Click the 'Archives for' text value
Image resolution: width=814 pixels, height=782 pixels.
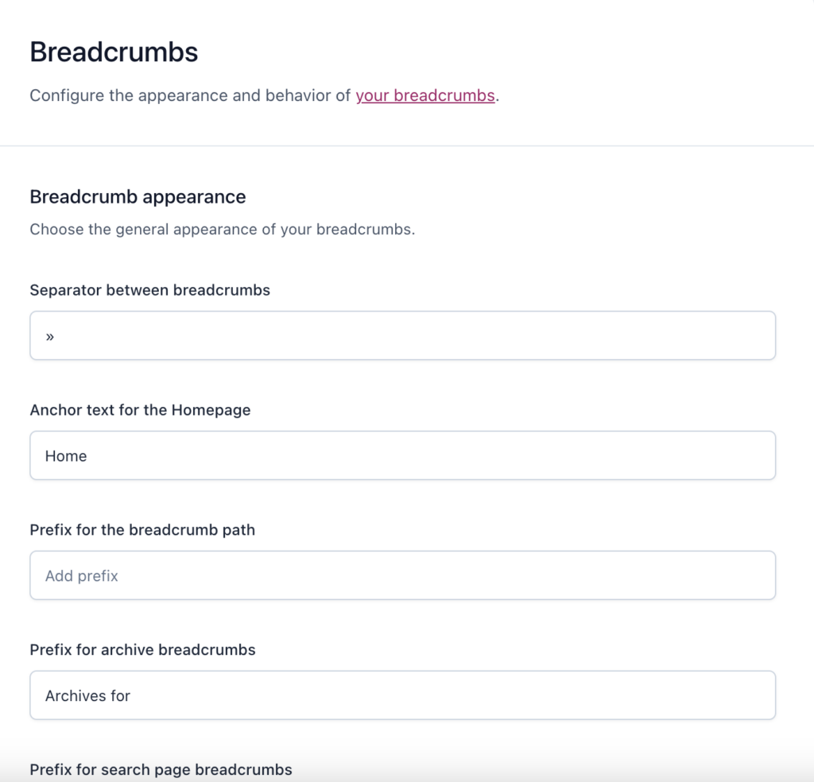click(x=87, y=696)
